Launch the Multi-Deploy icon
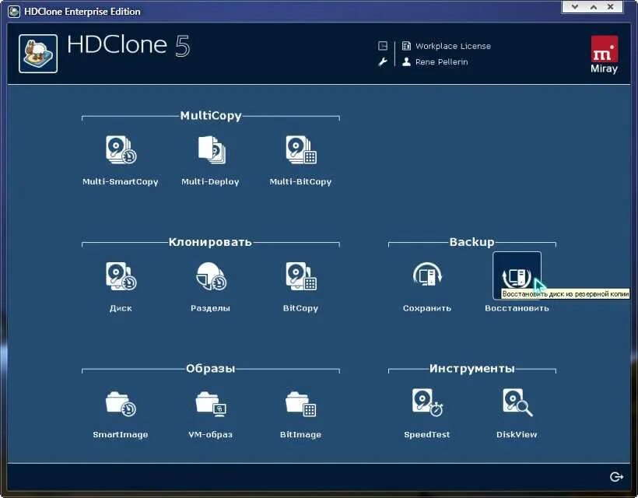Screen dimensions: 638x498 211,149
